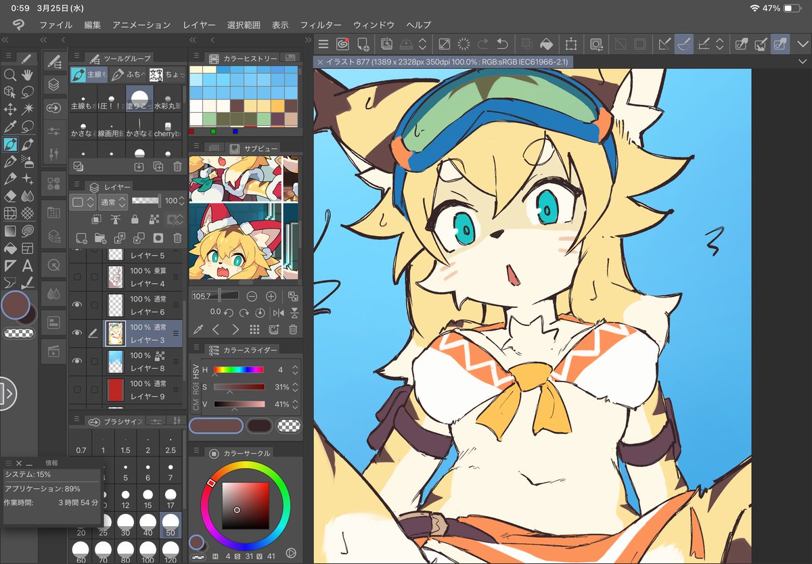Click the transparent color swatch in Color Slider
The image size is (812, 564).
click(290, 425)
